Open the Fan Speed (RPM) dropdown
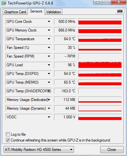Image resolution: width=127 pixels, height=156 pixels. click(x=49, y=56)
